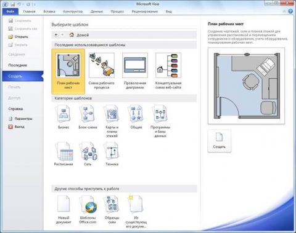Click the large workspace plan preview image
Image resolution: width=296 pixels, height=233 pixels.
pyautogui.click(x=246, y=86)
